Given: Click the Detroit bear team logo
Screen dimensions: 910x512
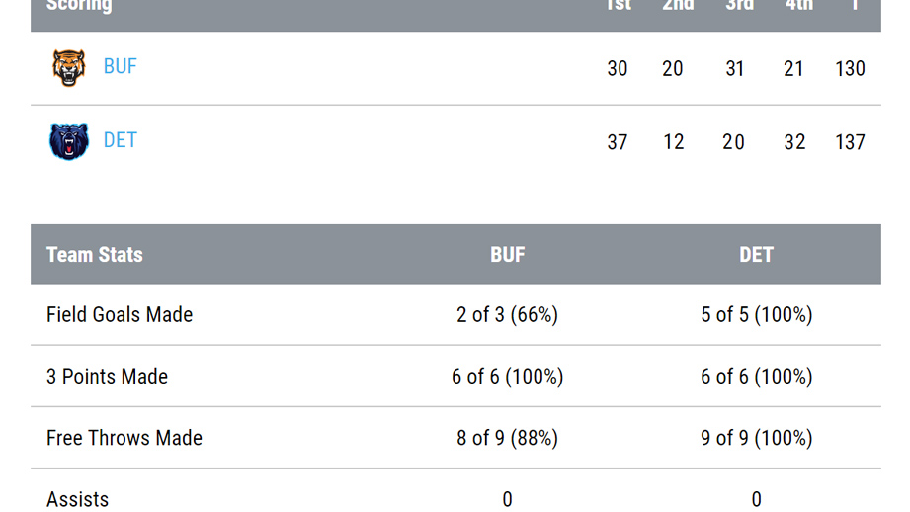Looking at the screenshot, I should (x=69, y=141).
